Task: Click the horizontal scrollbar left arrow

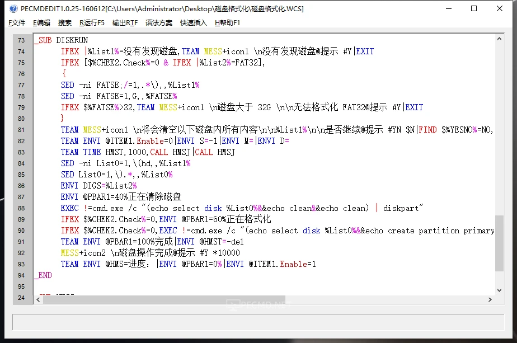Action: tap(38, 299)
